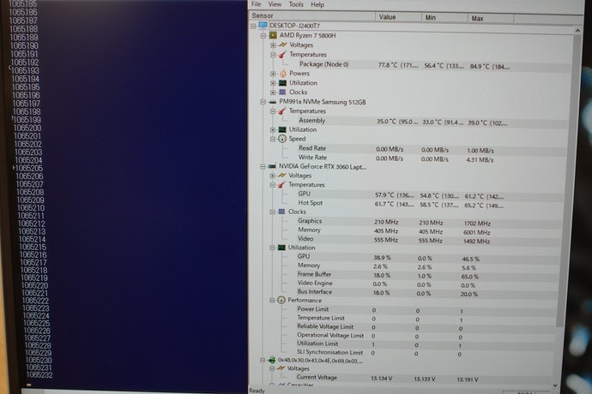592x394 pixels.
Task: Click the battery Voltages lightning icon
Action: pos(281,368)
